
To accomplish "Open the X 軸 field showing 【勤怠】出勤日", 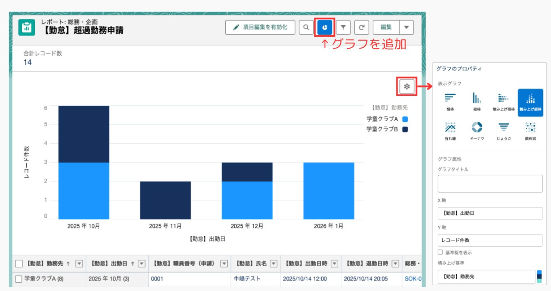I will [x=490, y=213].
